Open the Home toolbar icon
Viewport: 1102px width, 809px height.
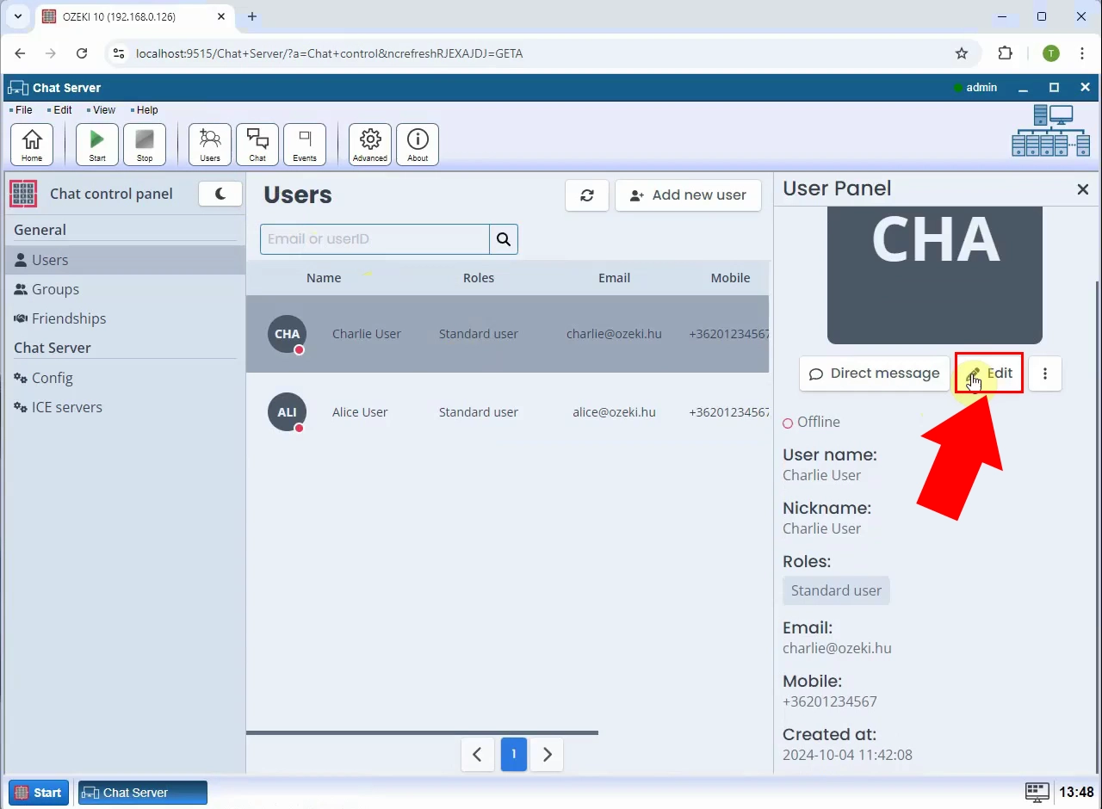click(32, 144)
